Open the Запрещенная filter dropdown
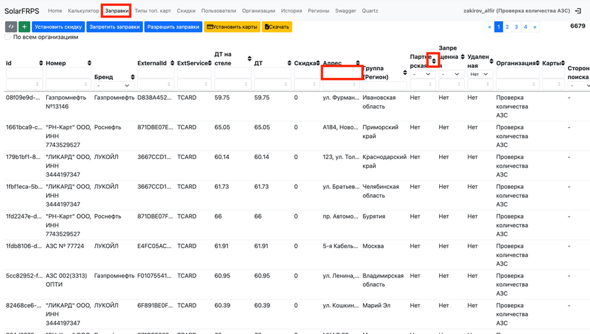590x334 pixels. (451, 74)
